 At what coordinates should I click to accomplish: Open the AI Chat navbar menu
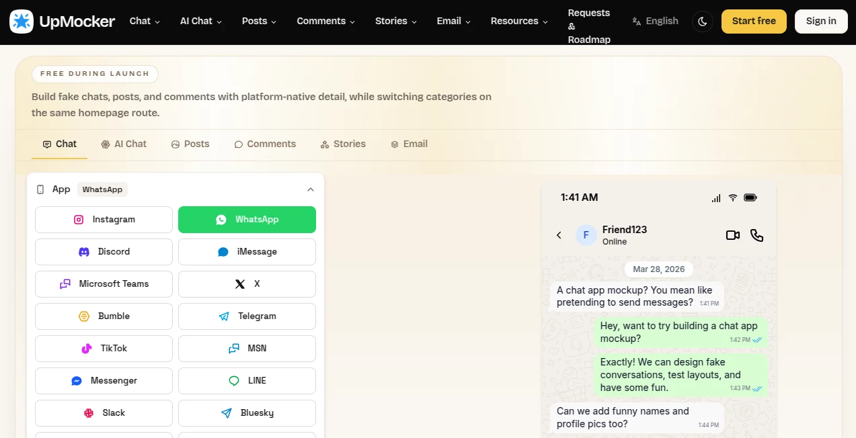(x=201, y=21)
